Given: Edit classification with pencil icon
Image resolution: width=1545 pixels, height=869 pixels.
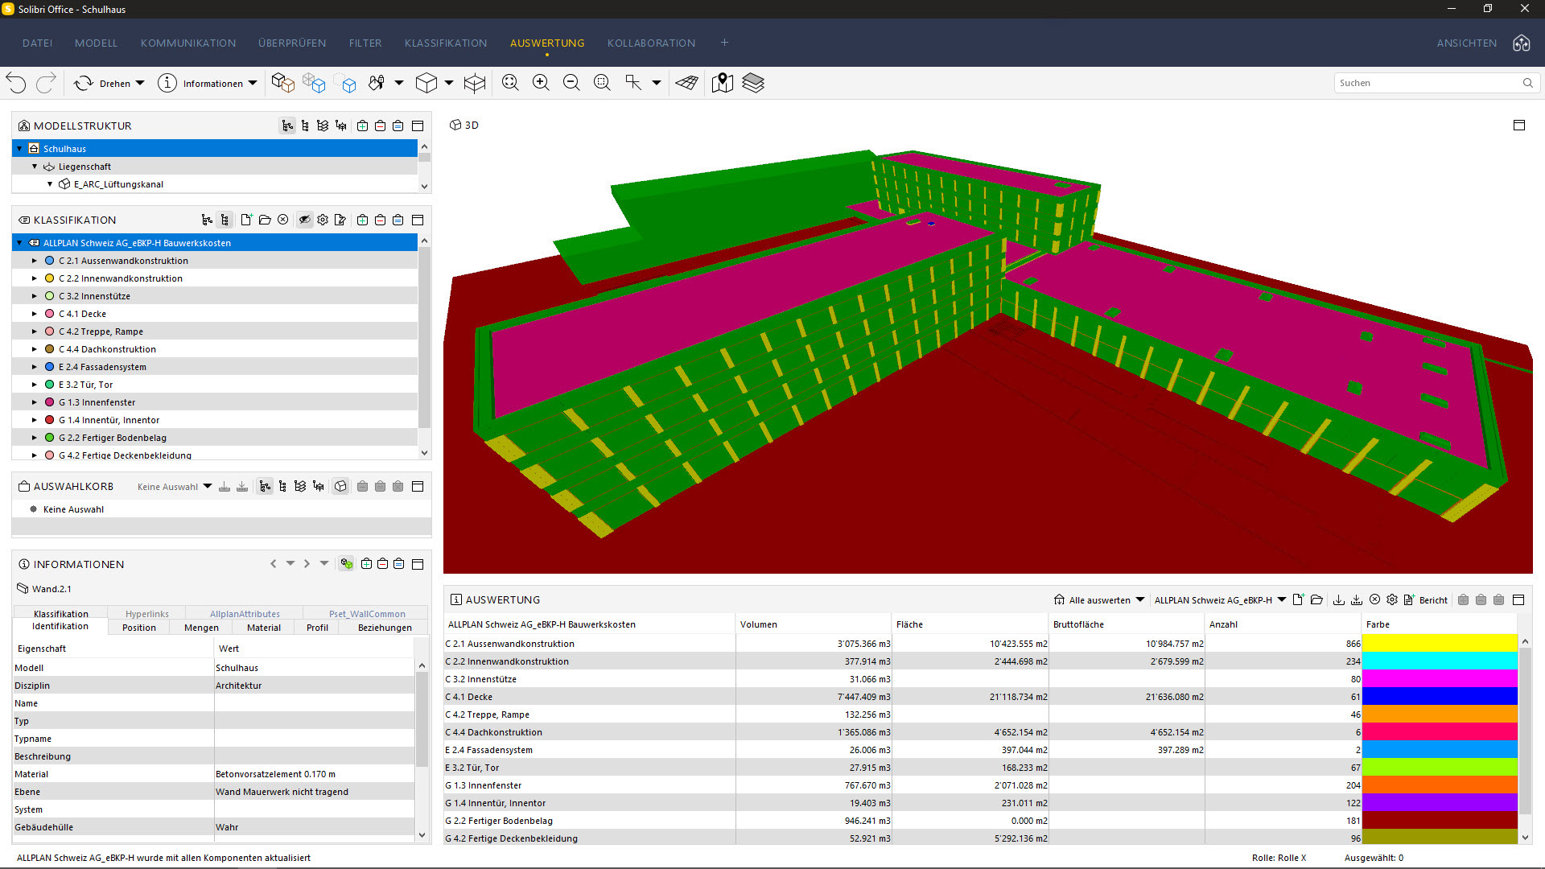Looking at the screenshot, I should [340, 220].
